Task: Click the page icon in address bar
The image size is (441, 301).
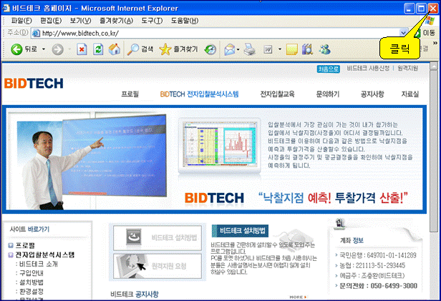Action: pos(36,33)
